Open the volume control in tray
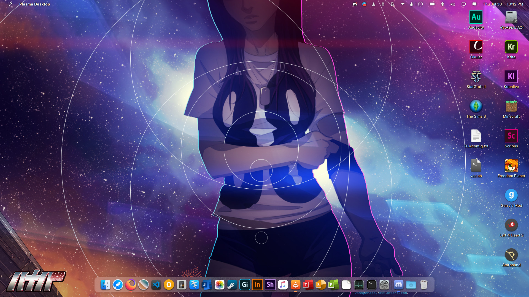The width and height of the screenshot is (529, 297). click(x=453, y=4)
